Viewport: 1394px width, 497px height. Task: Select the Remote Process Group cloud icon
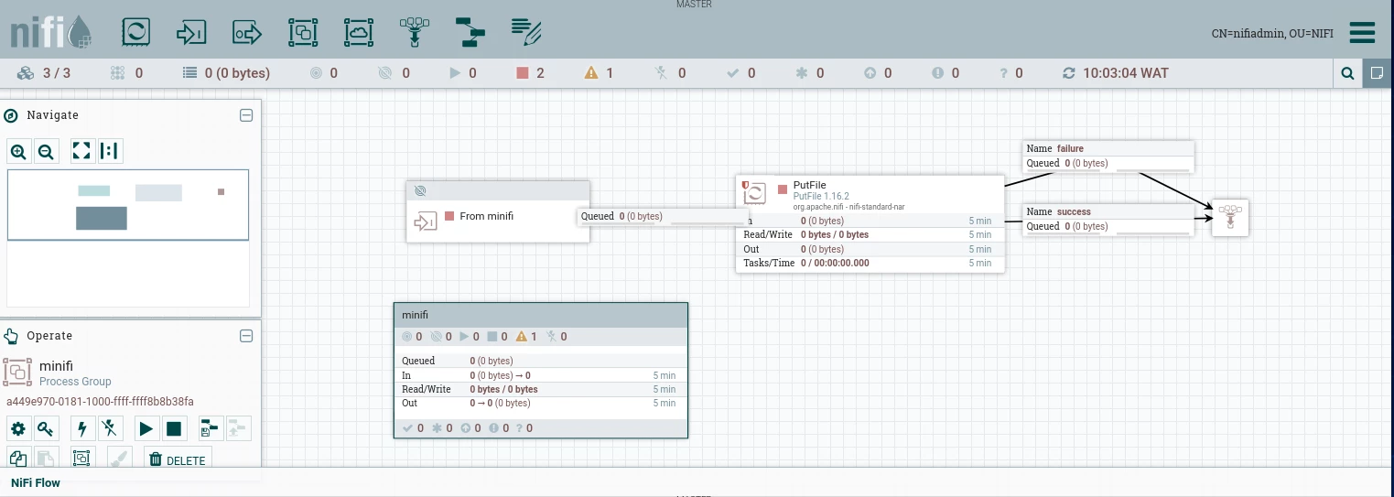[359, 33]
